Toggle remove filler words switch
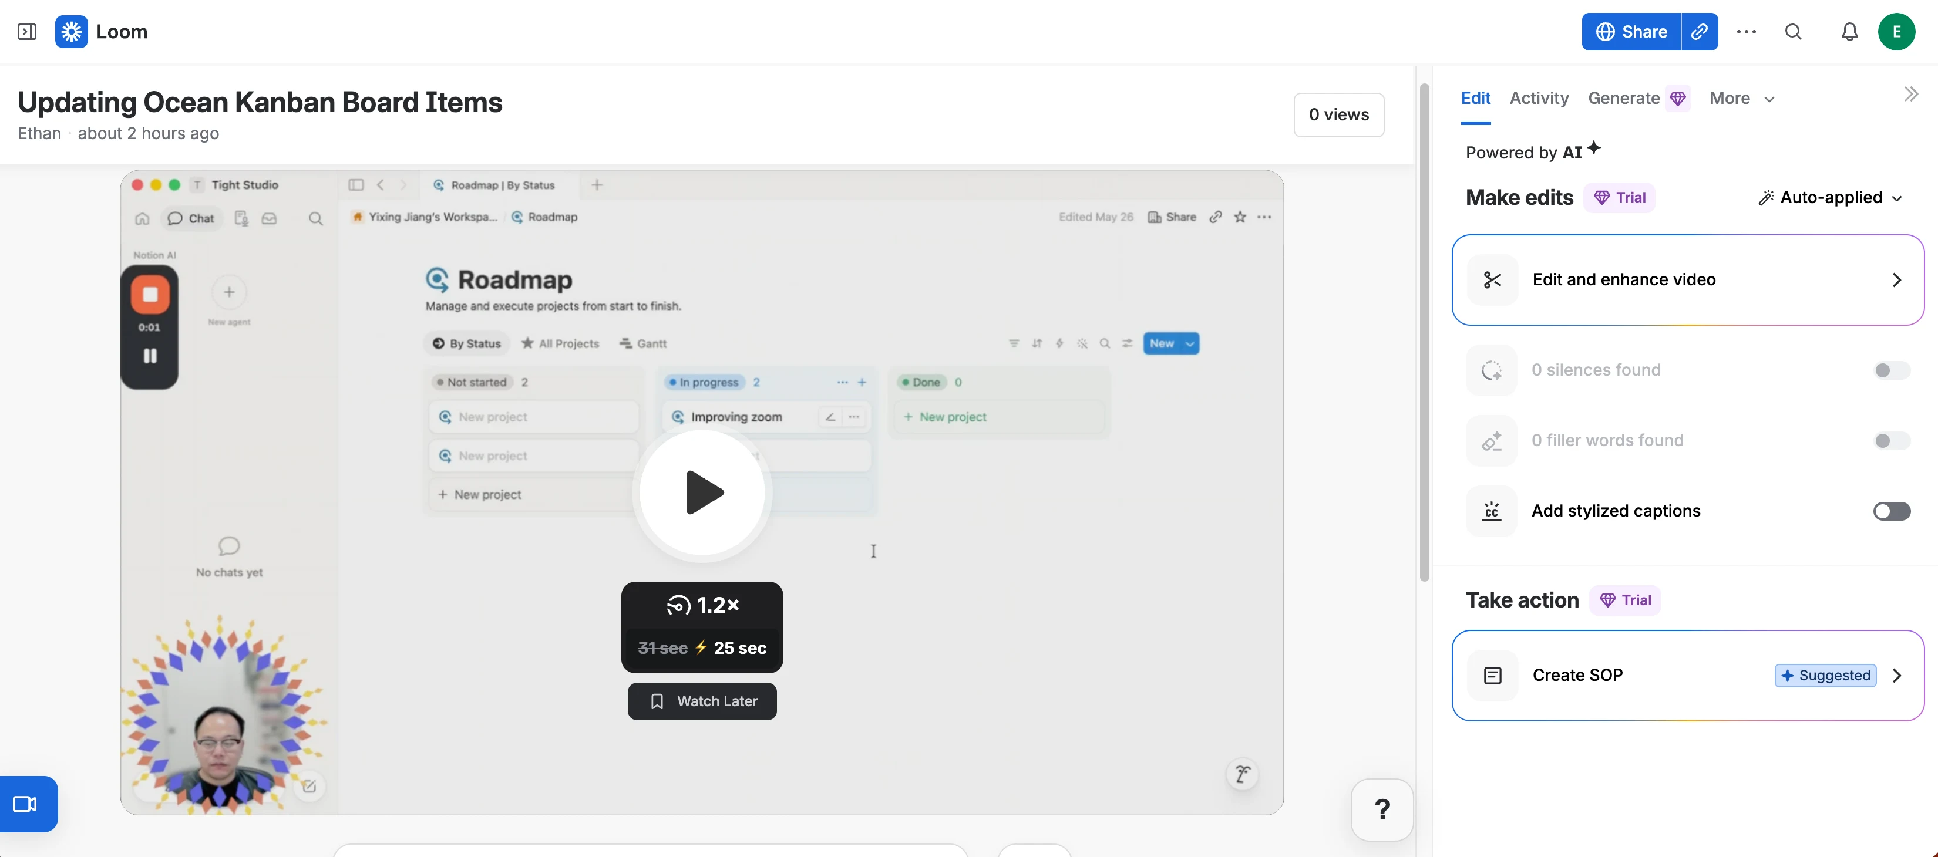 [1892, 440]
